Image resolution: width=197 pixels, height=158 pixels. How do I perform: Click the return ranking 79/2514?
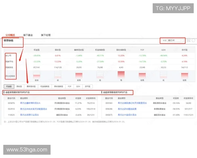tap(91, 103)
